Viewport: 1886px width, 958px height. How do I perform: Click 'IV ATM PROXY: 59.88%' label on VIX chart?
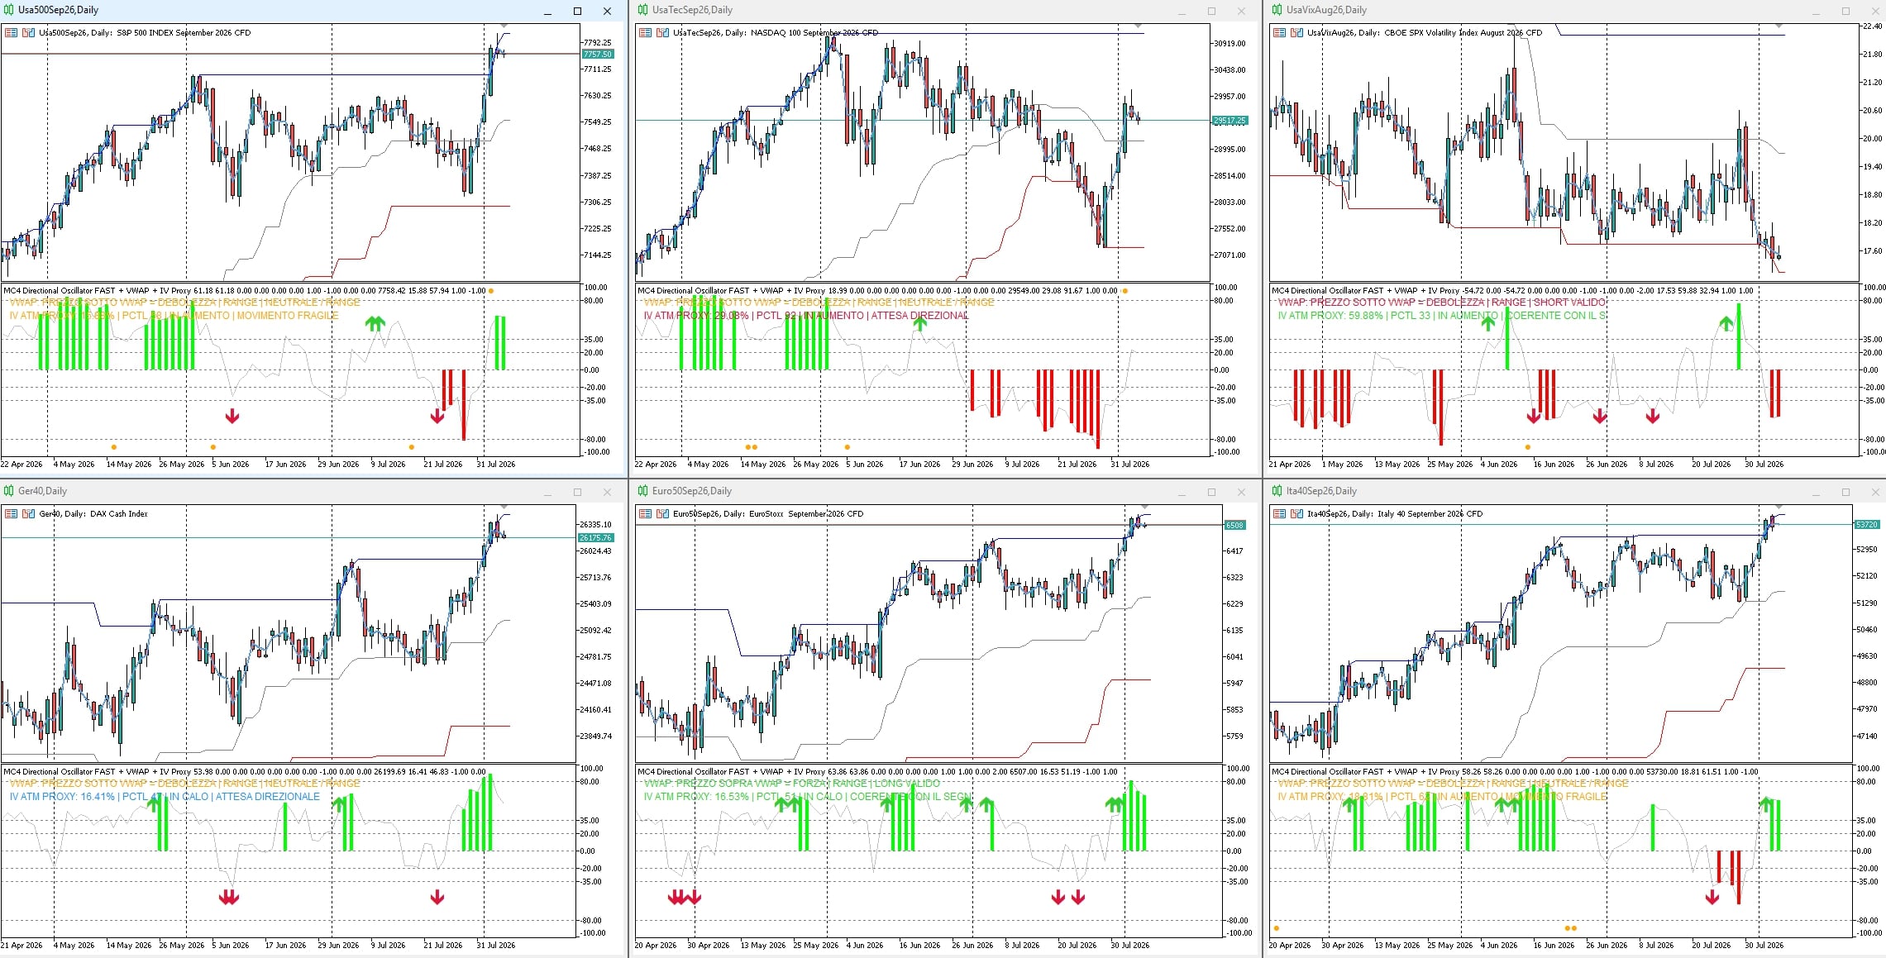pyautogui.click(x=1330, y=316)
